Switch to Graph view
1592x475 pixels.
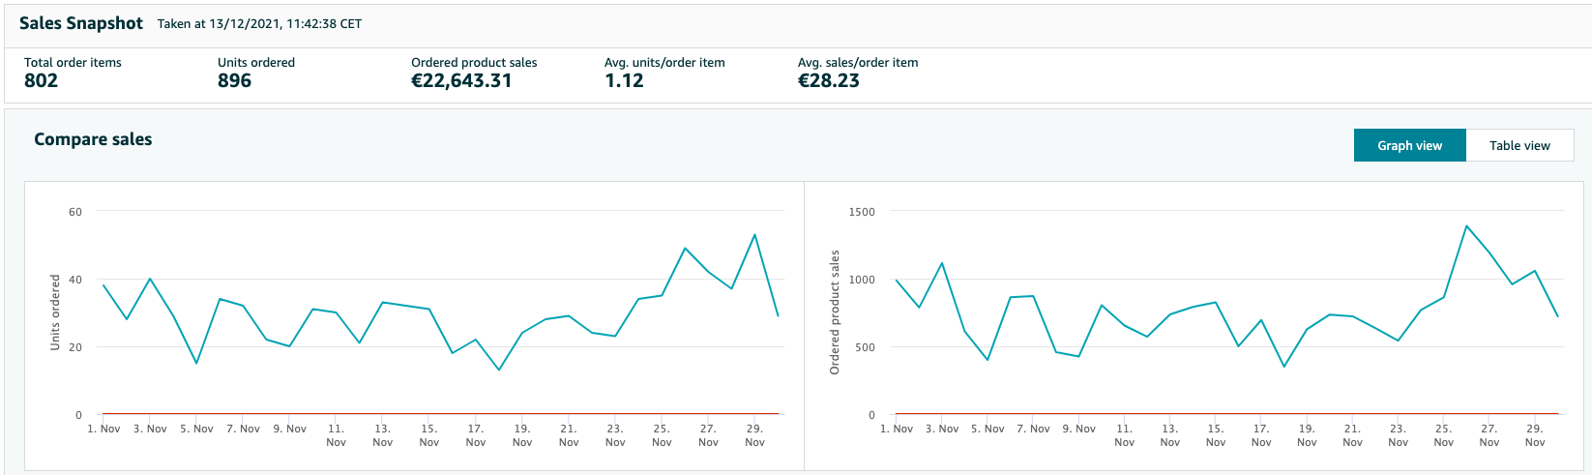(x=1409, y=145)
